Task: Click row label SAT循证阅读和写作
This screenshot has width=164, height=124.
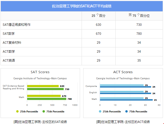Action: [17, 25]
